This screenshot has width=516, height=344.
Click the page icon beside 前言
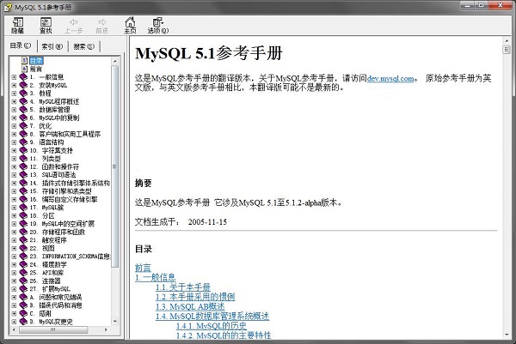pos(24,69)
